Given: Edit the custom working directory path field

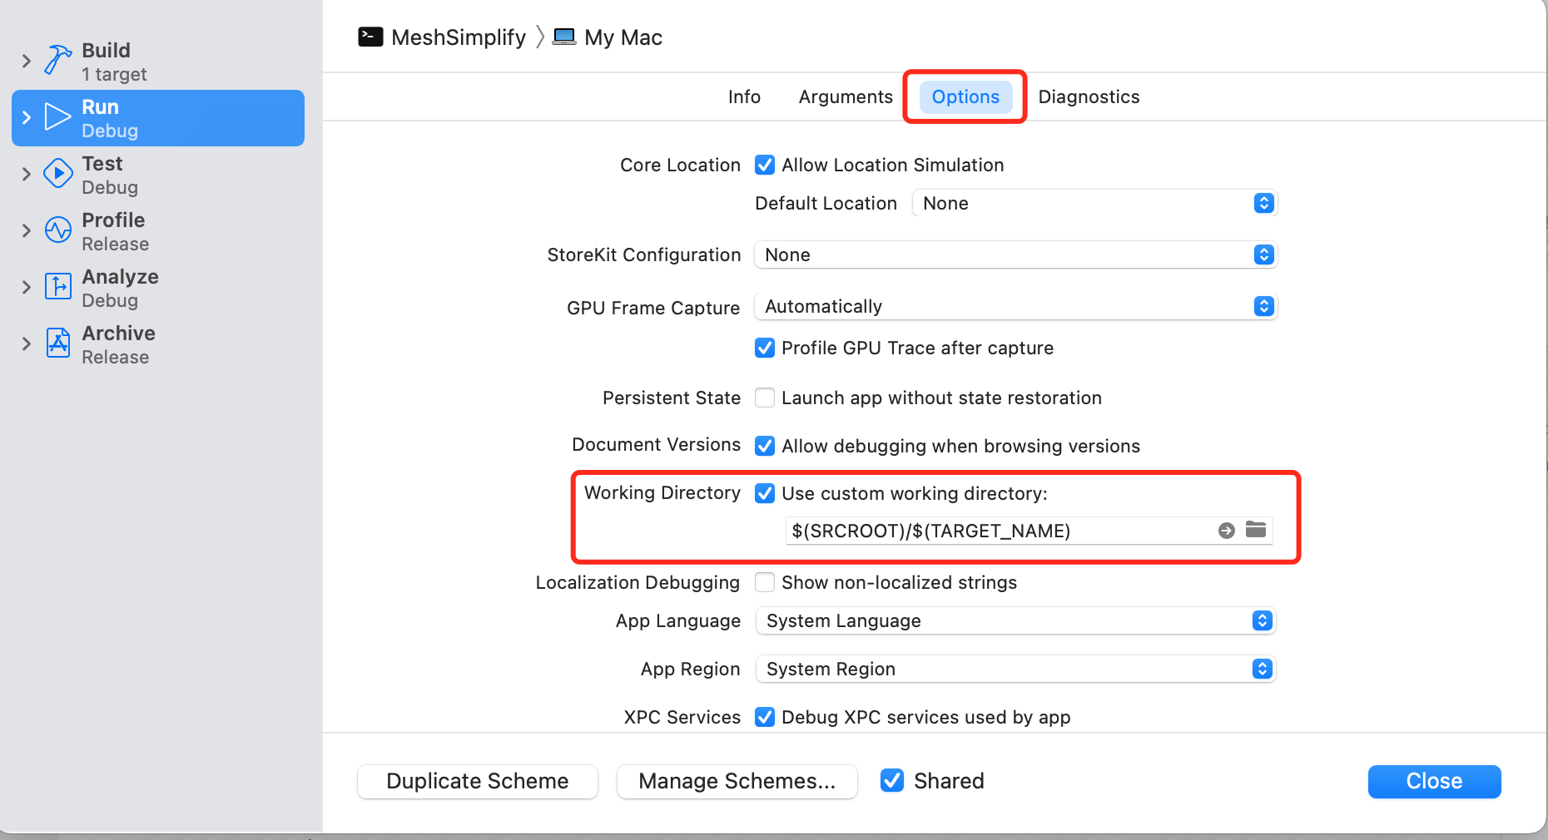Looking at the screenshot, I should pos(957,530).
